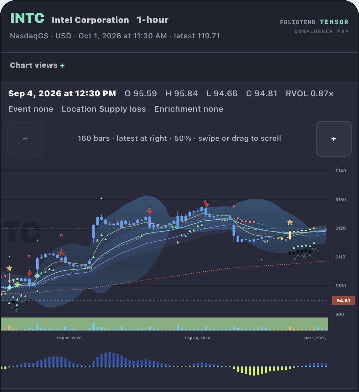Click the $110 price axis label
Screen dimensions: 359x392
[341, 257]
